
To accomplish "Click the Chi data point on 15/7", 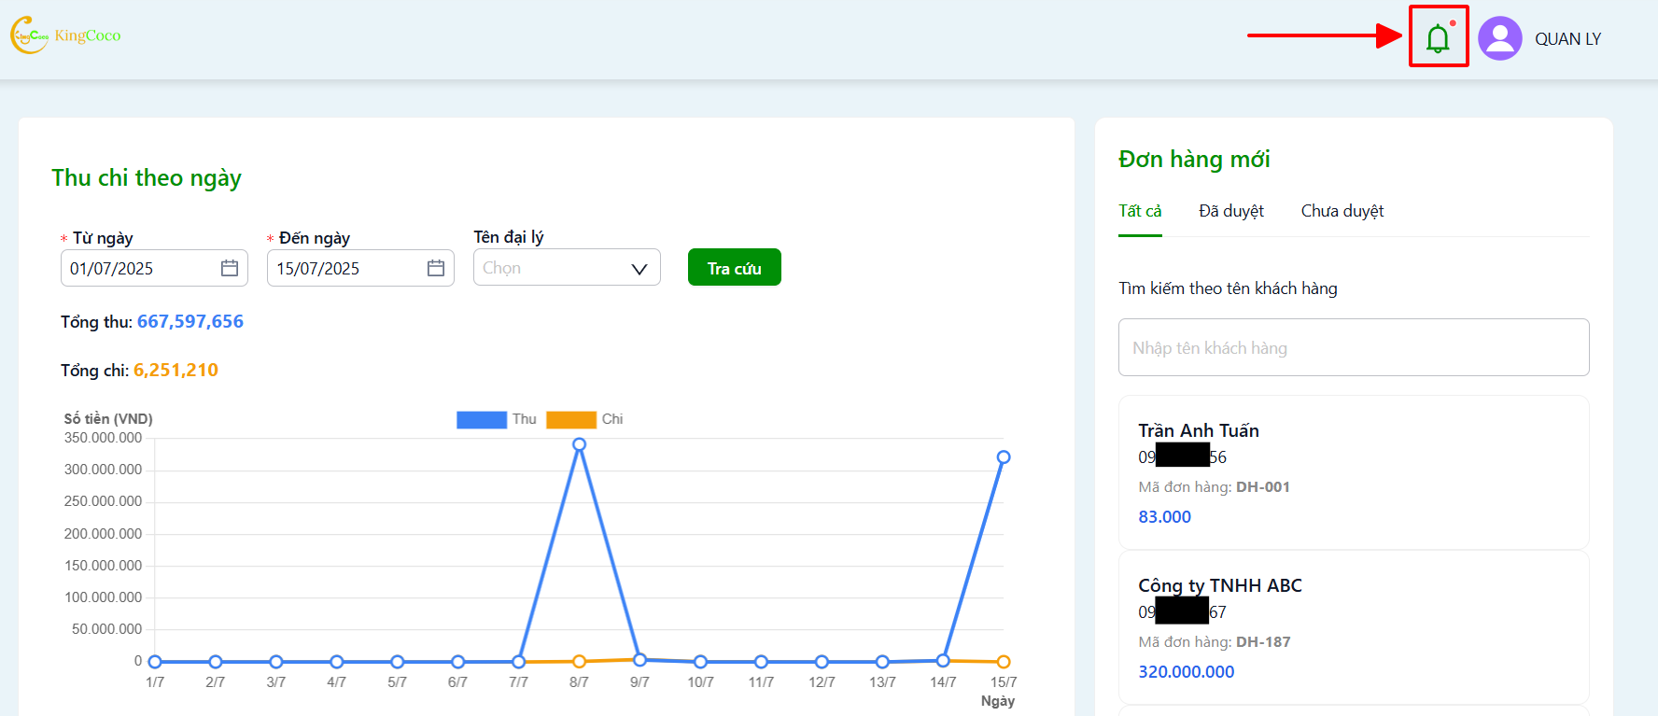I will click(x=1004, y=662).
